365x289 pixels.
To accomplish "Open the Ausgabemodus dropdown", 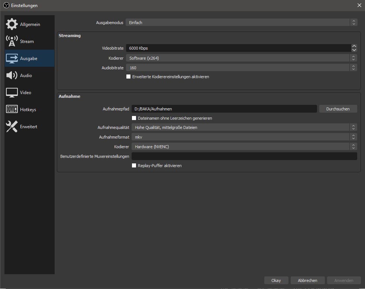I will tap(241, 23).
